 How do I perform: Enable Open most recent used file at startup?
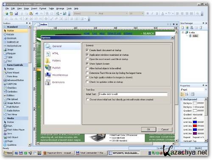pyautogui.click(x=87, y=59)
